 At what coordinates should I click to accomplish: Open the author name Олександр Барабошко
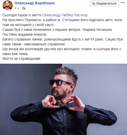[x=35, y=3]
